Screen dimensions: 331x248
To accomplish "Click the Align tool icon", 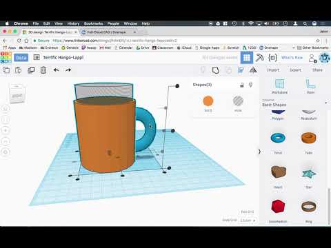I will coord(241,70).
